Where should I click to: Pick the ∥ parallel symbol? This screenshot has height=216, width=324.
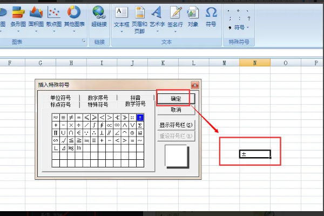point(109,133)
